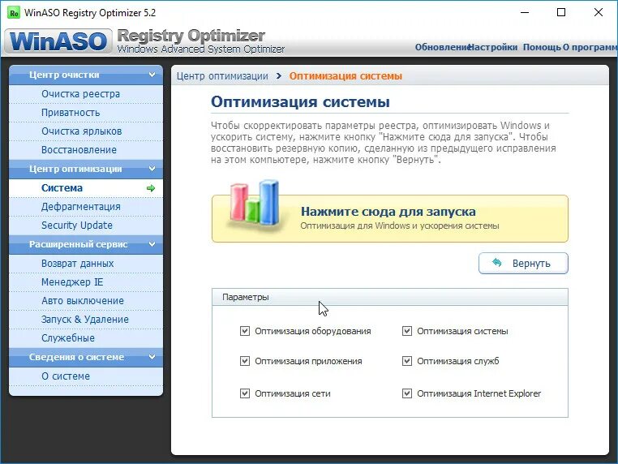
Task: Click the colored bar chart icon
Action: point(254,205)
